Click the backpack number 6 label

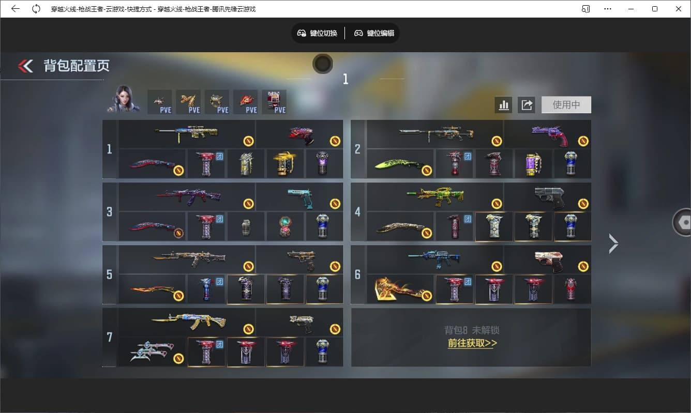358,274
